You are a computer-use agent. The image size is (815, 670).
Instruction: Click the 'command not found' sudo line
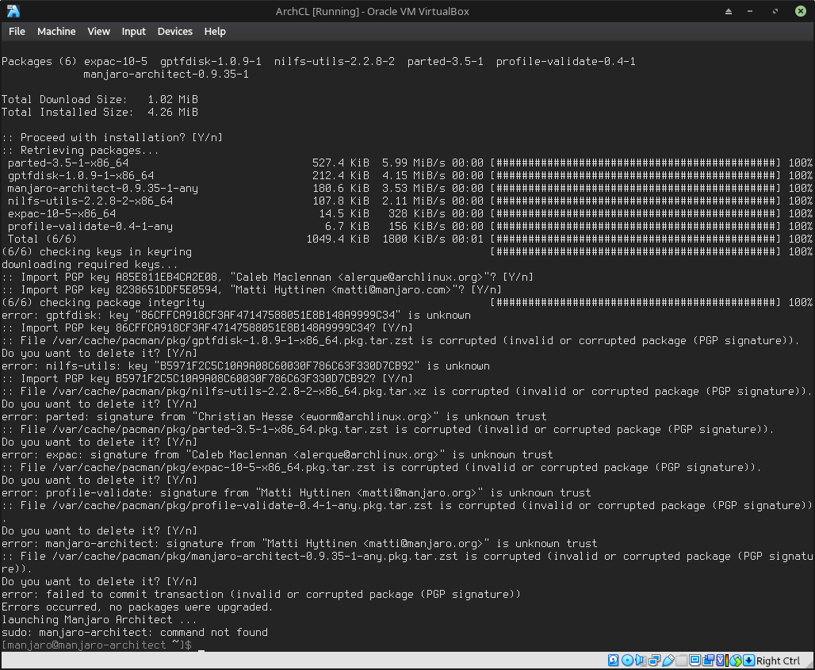(x=135, y=633)
